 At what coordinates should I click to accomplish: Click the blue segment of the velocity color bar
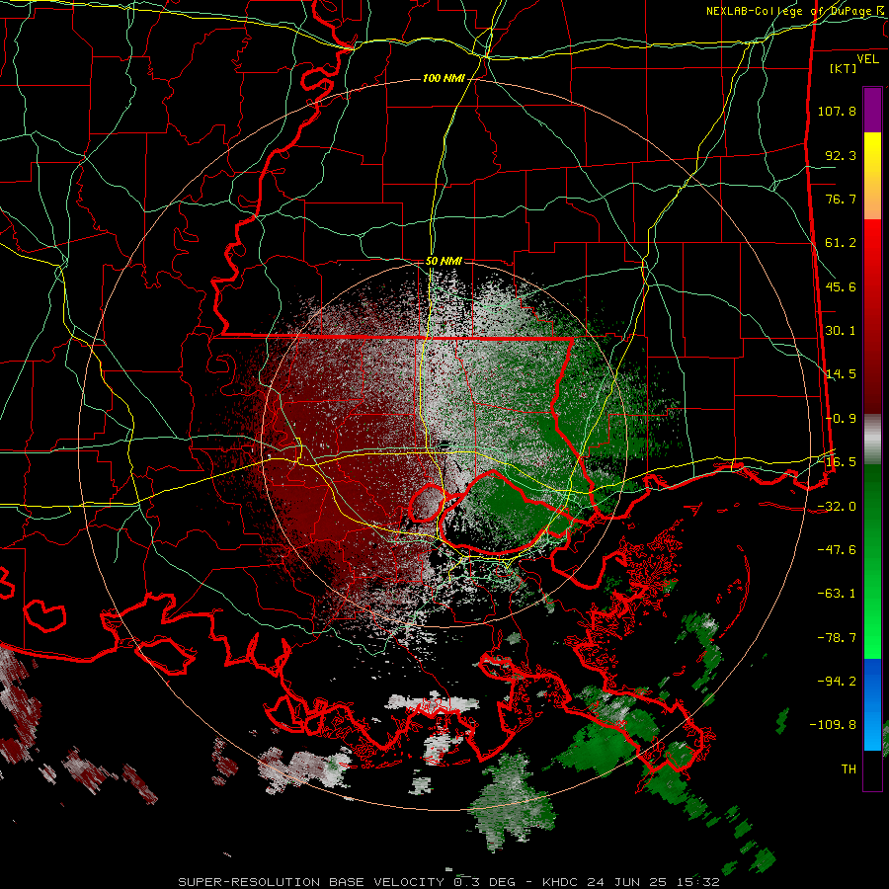(x=872, y=704)
